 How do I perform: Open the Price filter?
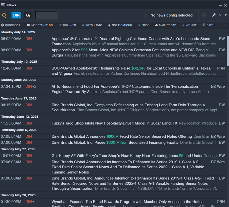(x=143, y=25)
